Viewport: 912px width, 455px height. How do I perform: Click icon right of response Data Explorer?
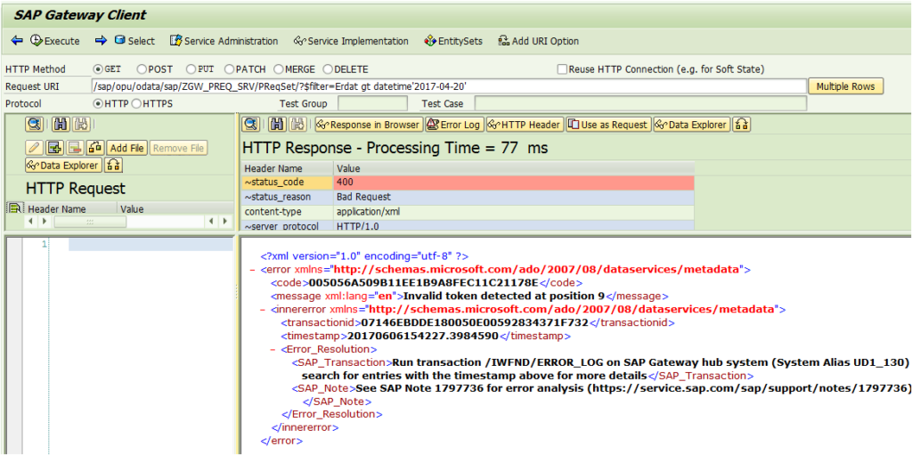coord(741,125)
